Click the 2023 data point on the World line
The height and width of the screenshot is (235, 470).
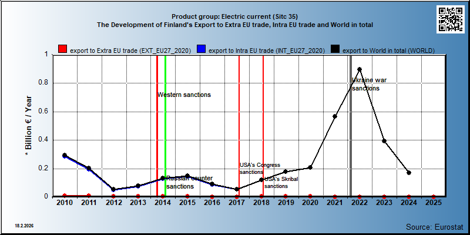pyautogui.click(x=384, y=141)
